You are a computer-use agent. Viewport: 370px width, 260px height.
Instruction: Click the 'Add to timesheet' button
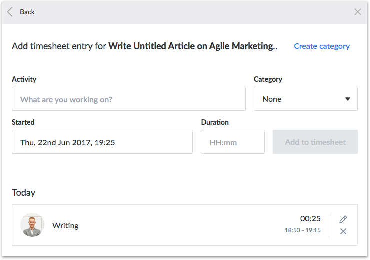(315, 142)
